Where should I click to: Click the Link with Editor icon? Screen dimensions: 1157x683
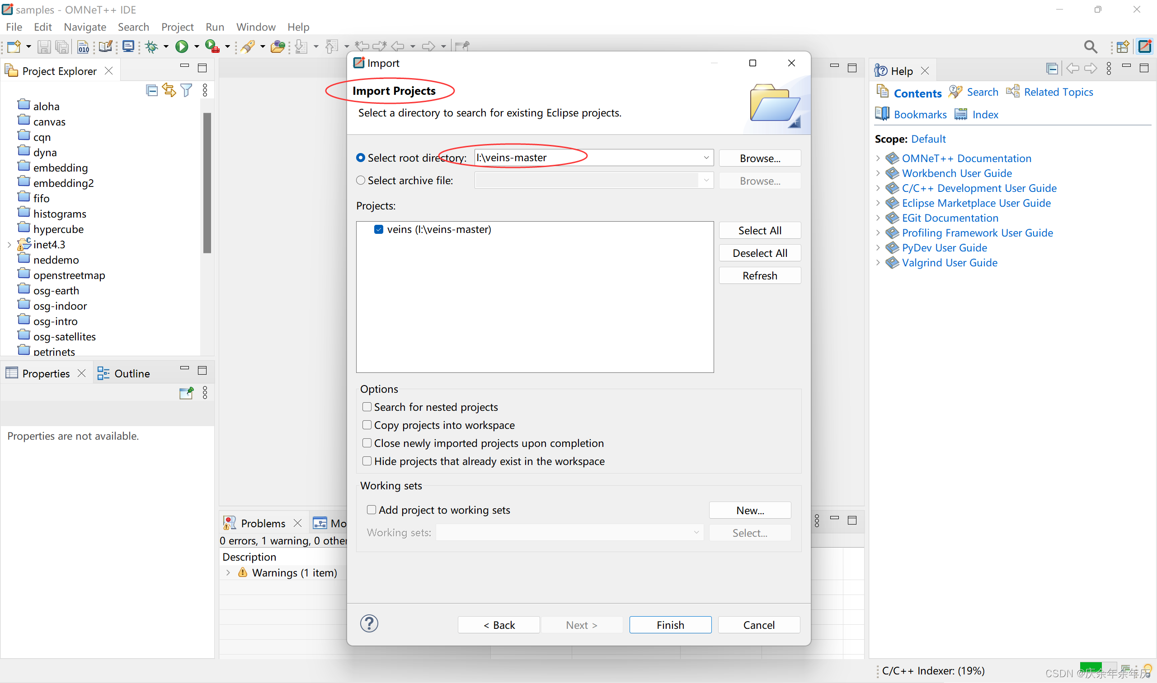pos(169,90)
